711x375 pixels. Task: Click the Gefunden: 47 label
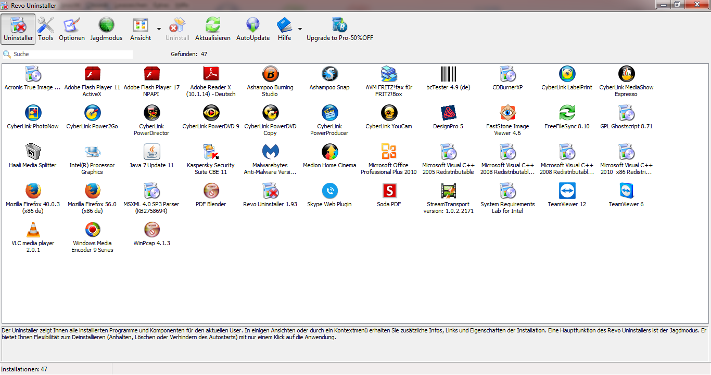(189, 54)
